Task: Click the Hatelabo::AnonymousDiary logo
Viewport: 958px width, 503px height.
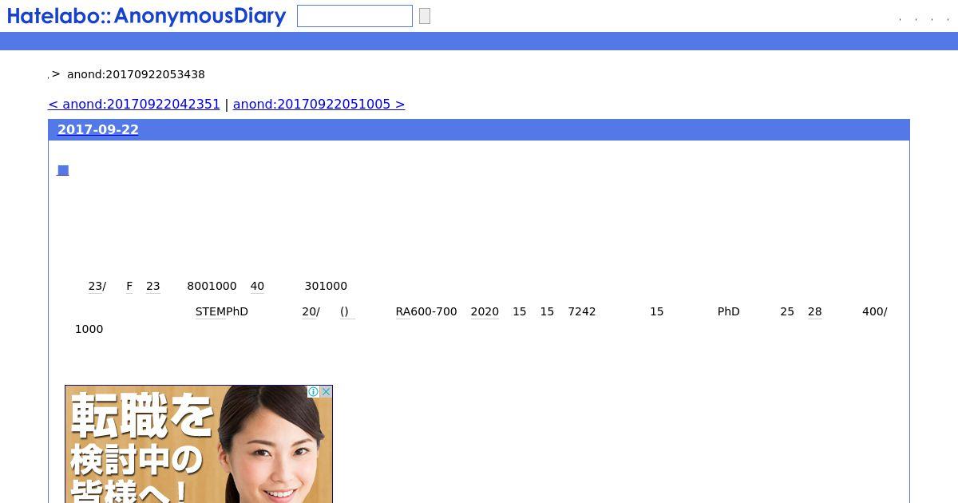Action: (146, 16)
